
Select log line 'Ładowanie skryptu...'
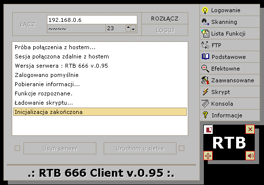click(100, 103)
